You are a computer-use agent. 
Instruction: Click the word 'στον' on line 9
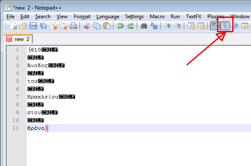pos(34,112)
